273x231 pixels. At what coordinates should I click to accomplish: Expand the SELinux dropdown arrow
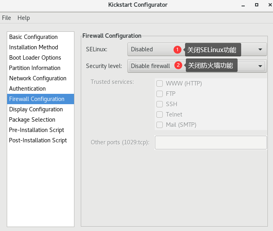260,49
